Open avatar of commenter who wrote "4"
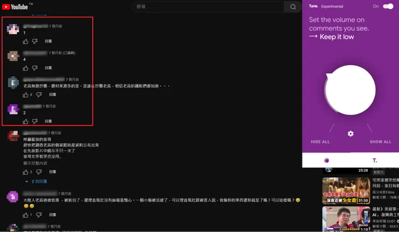This screenshot has width=399, height=232. (x=13, y=56)
